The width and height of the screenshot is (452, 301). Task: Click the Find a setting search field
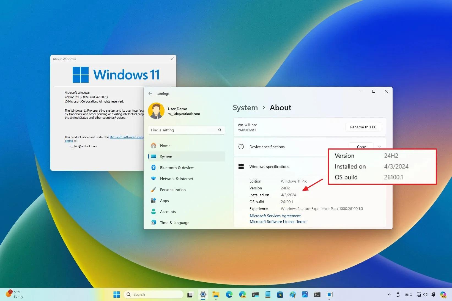[x=187, y=130]
